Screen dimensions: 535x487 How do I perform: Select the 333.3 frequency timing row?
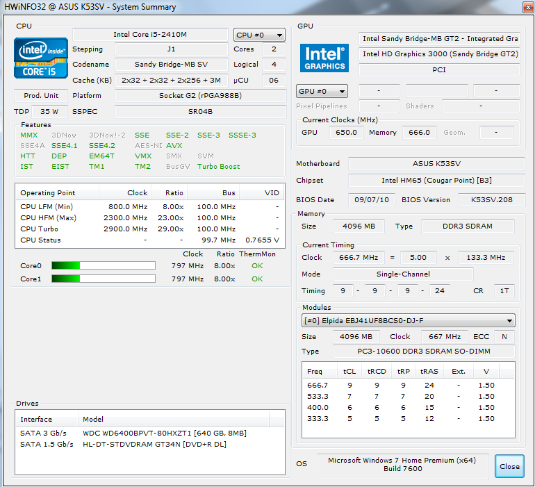click(x=409, y=418)
